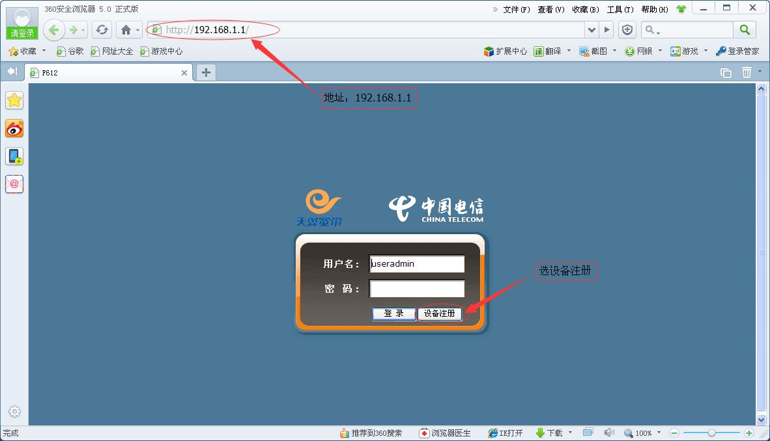Open 登录管家 login manager
Viewport: 770px width, 441px height.
pos(737,51)
